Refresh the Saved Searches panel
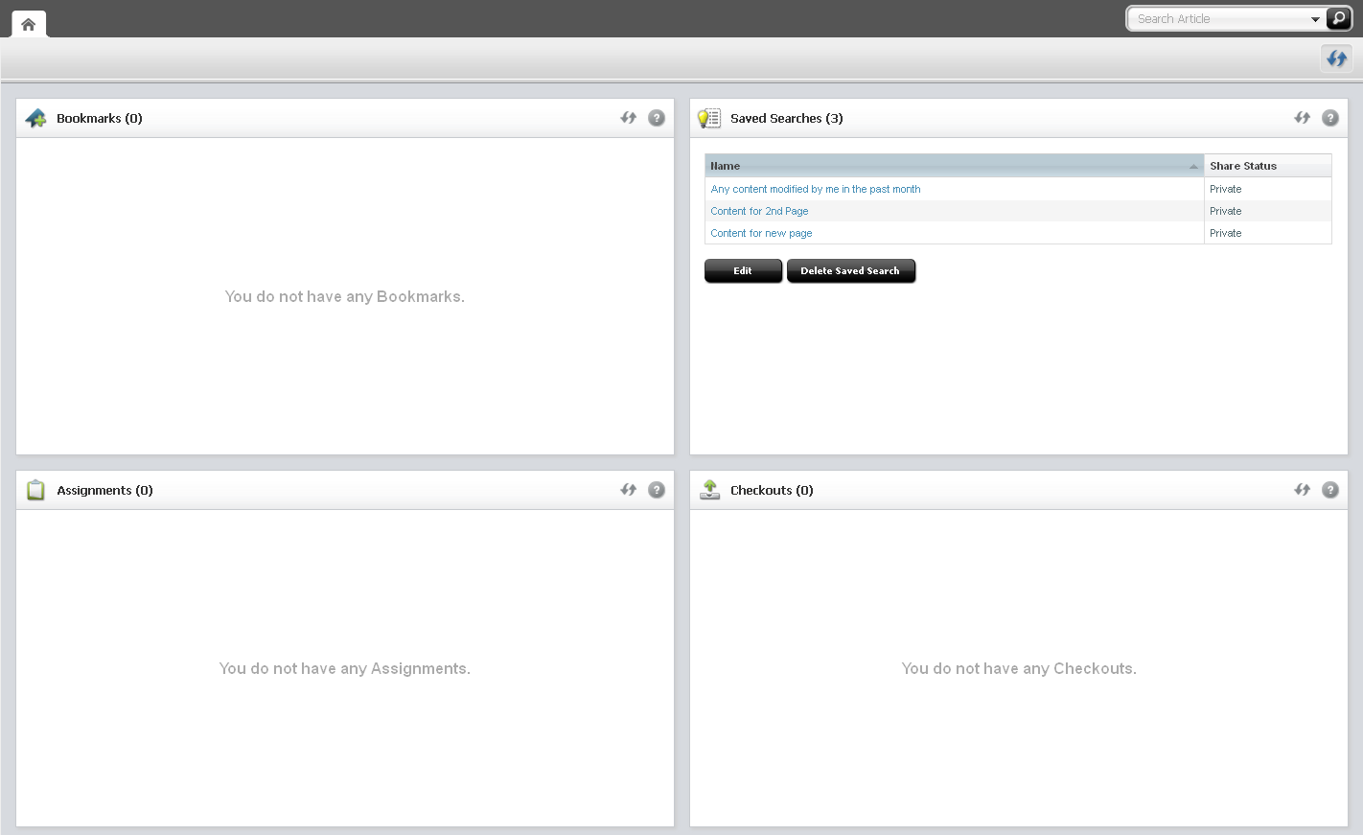Viewport: 1363px width, 835px height. click(x=1303, y=118)
